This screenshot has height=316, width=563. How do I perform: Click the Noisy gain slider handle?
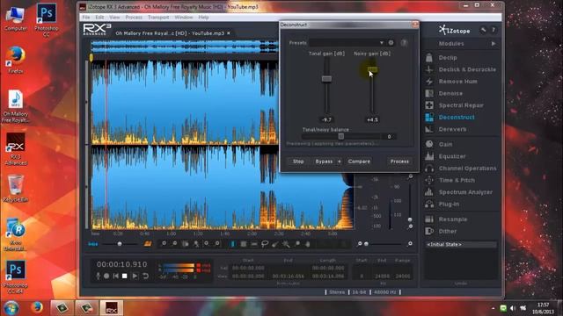coord(372,69)
